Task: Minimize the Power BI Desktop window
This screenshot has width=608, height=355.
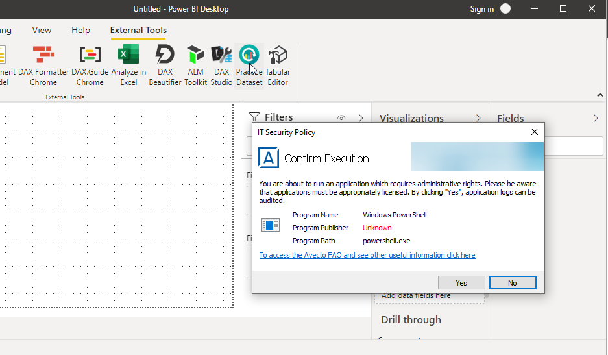Action: (535, 8)
